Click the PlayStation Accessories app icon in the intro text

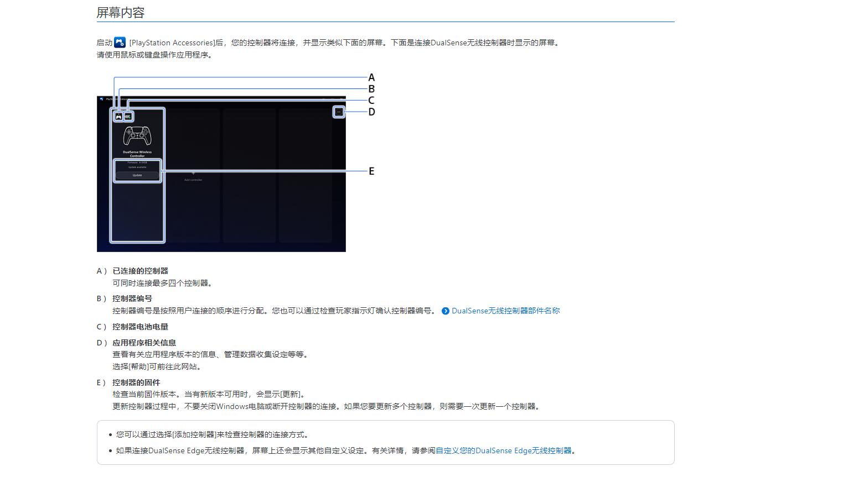(120, 43)
